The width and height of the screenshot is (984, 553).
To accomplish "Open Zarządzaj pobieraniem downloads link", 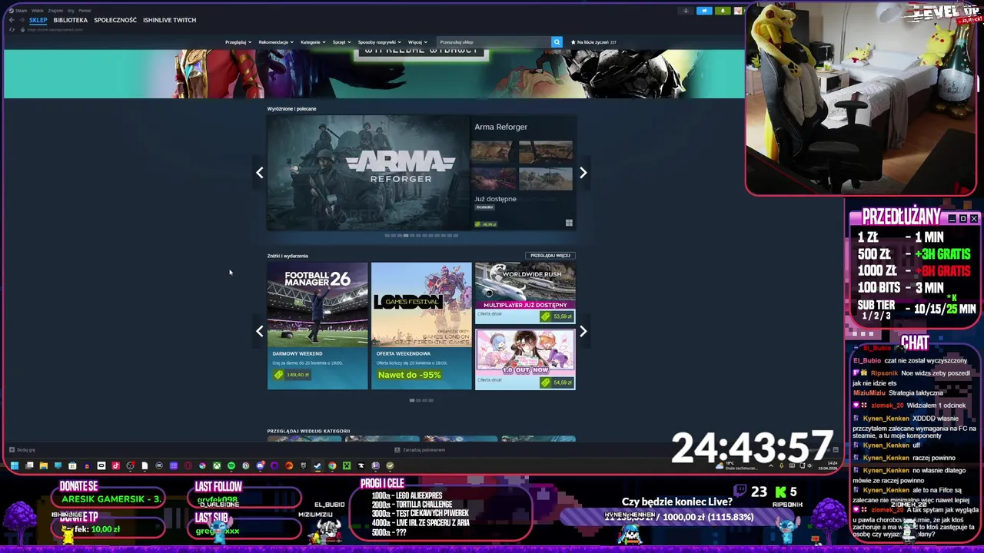I will [x=420, y=450].
